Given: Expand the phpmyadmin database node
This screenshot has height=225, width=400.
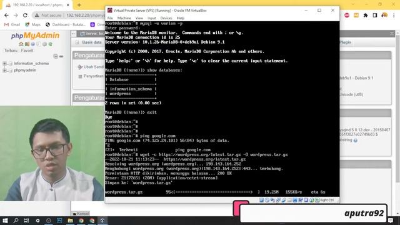Looking at the screenshot, I should pos(4,70).
